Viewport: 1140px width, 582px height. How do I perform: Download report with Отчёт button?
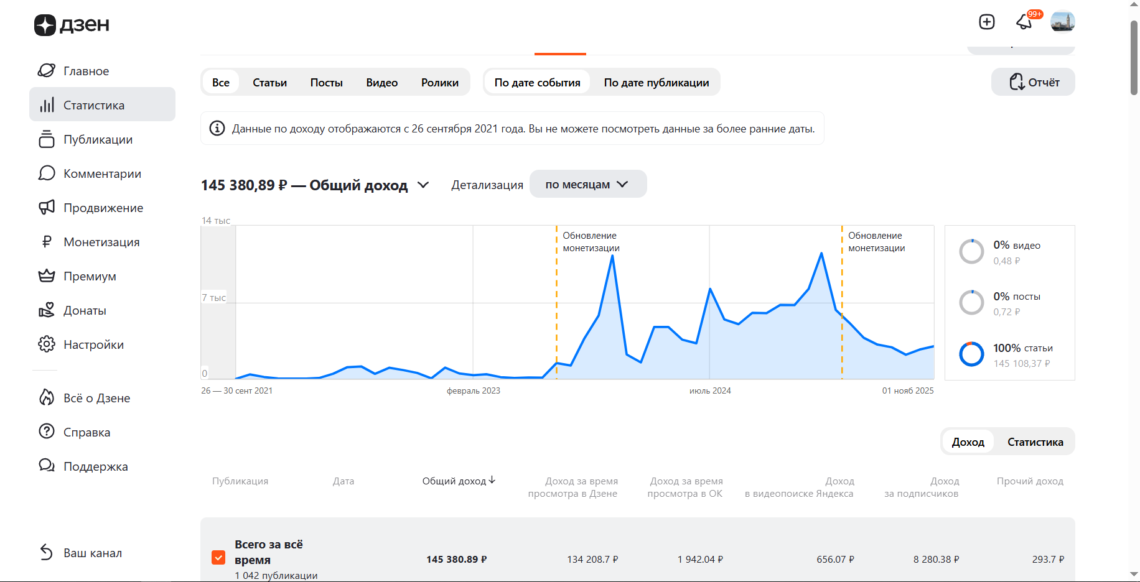click(x=1033, y=82)
